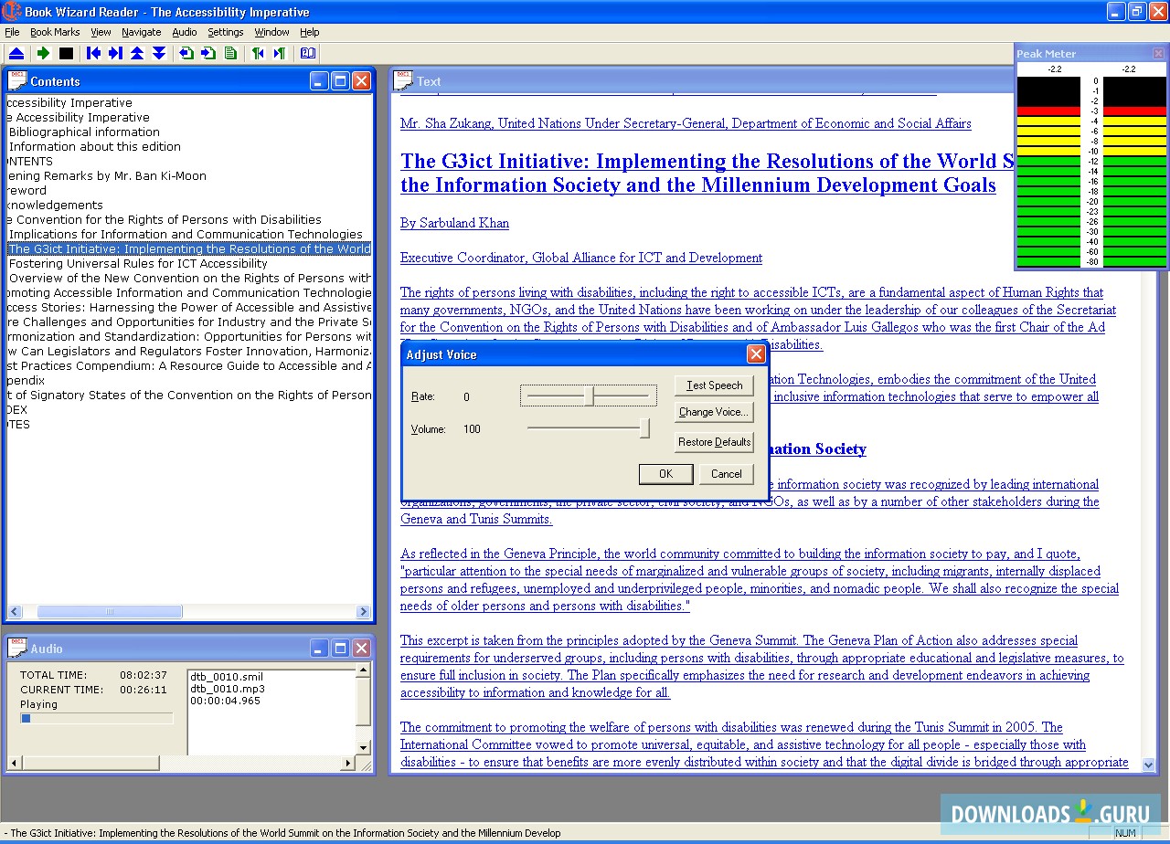1170x844 pixels.
Task: Select highlighted 'The G3ict Initiative' contents entry
Action: (x=189, y=248)
